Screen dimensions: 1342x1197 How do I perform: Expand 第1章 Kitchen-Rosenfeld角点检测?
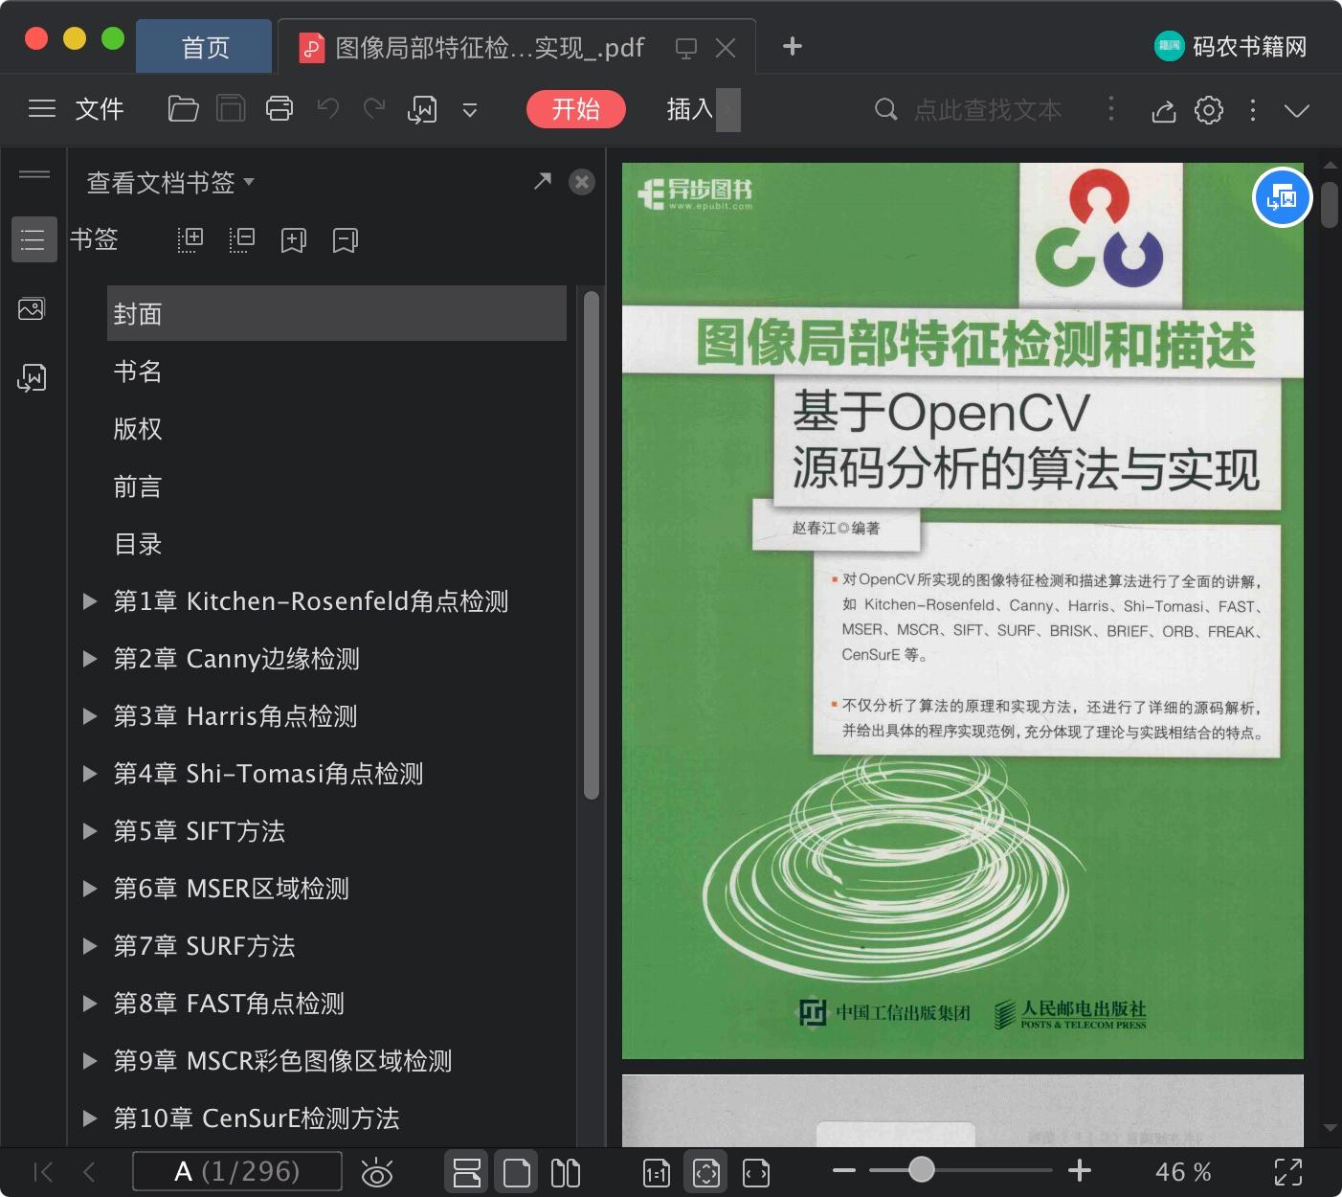point(90,601)
